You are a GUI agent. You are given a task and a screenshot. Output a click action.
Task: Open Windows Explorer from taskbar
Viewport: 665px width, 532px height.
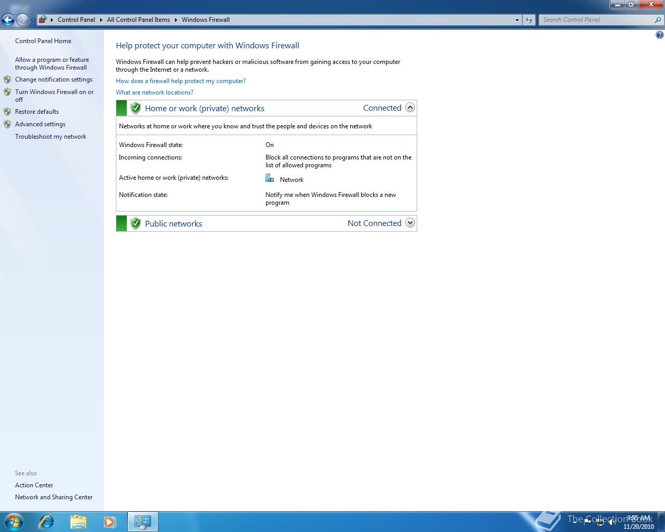click(78, 522)
